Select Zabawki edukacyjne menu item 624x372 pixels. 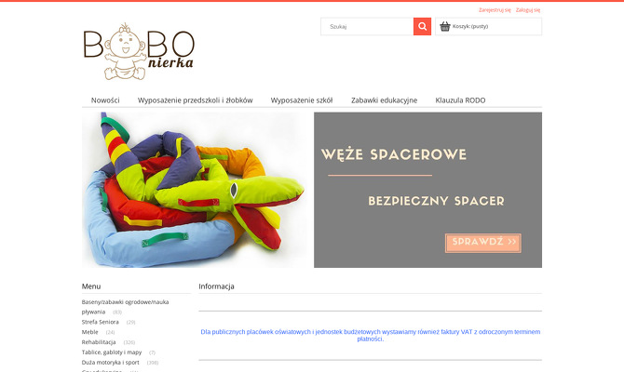[x=384, y=100]
